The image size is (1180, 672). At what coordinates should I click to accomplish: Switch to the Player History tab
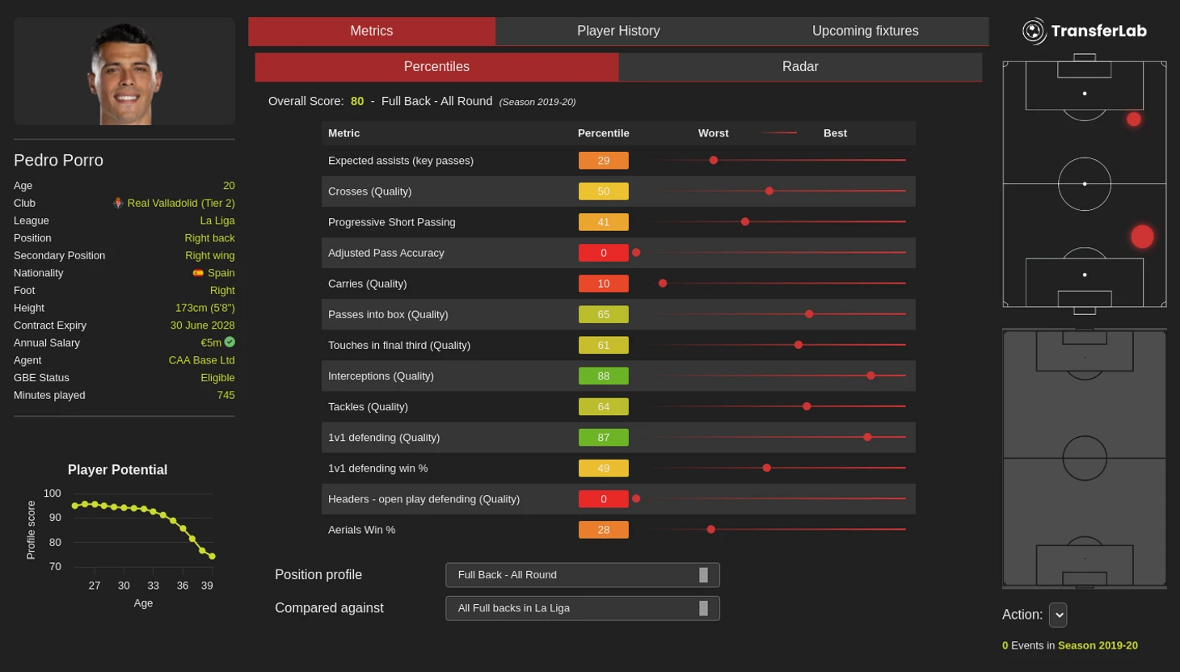coord(618,31)
